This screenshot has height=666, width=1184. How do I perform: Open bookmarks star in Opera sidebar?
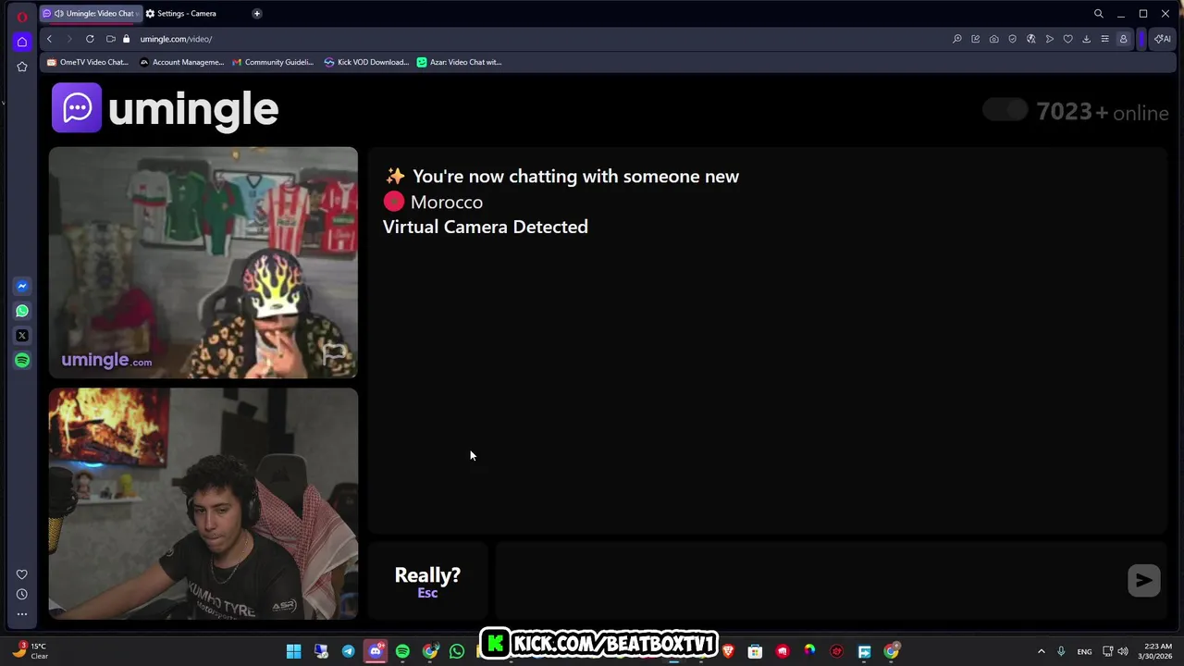(x=22, y=67)
